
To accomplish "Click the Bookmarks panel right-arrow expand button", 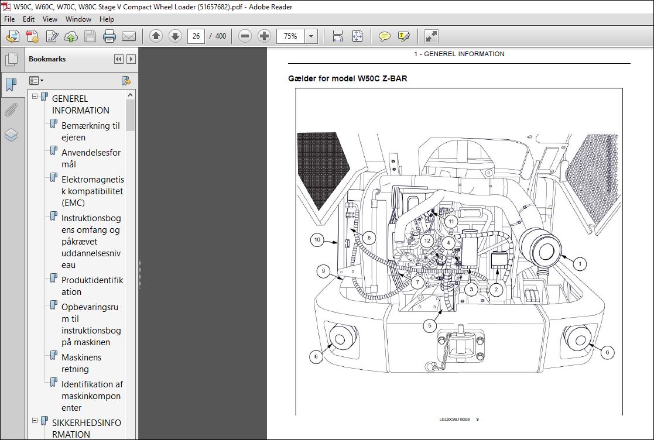I will pos(131,59).
